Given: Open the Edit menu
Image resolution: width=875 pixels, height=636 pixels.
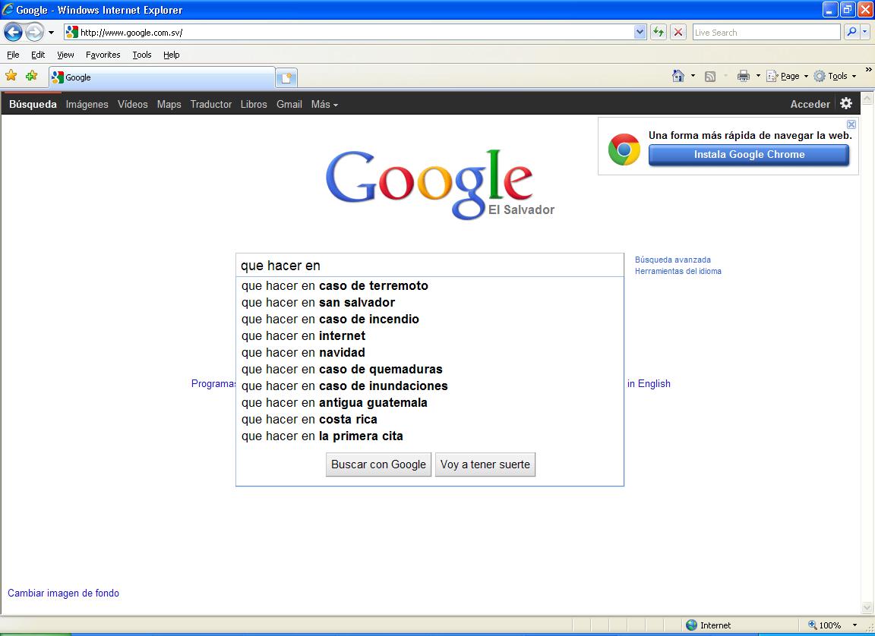Looking at the screenshot, I should click(38, 55).
